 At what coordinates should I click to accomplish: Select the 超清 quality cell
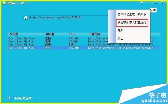48,45
